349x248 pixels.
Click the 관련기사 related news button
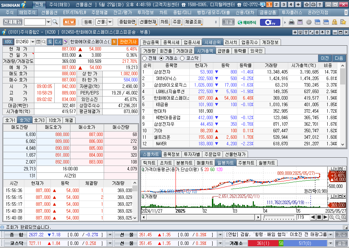pos(128,42)
